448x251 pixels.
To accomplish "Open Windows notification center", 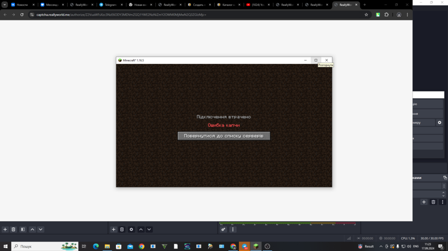I will coord(441,246).
